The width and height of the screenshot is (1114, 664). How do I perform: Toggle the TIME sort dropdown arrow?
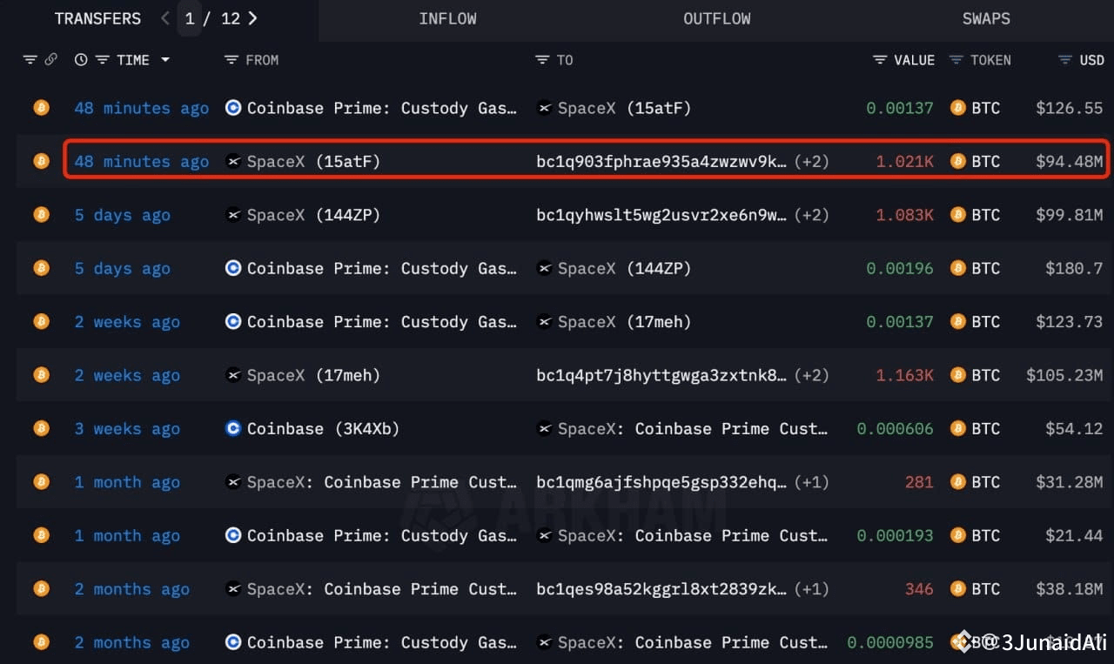(165, 60)
